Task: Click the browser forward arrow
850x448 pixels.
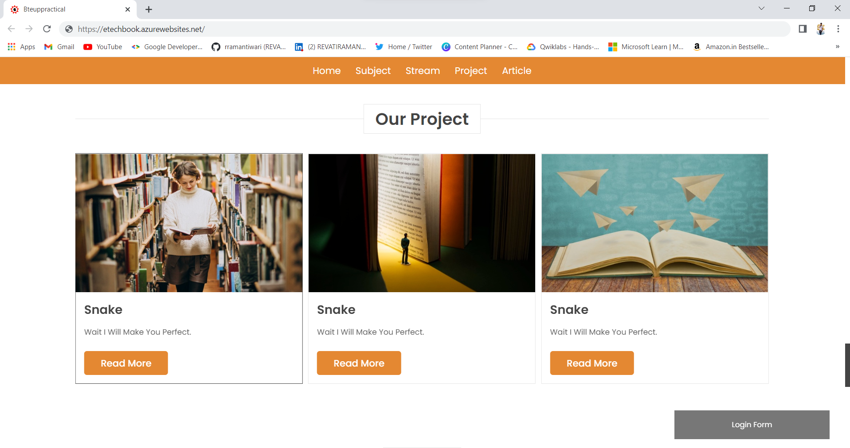Action: (x=29, y=29)
